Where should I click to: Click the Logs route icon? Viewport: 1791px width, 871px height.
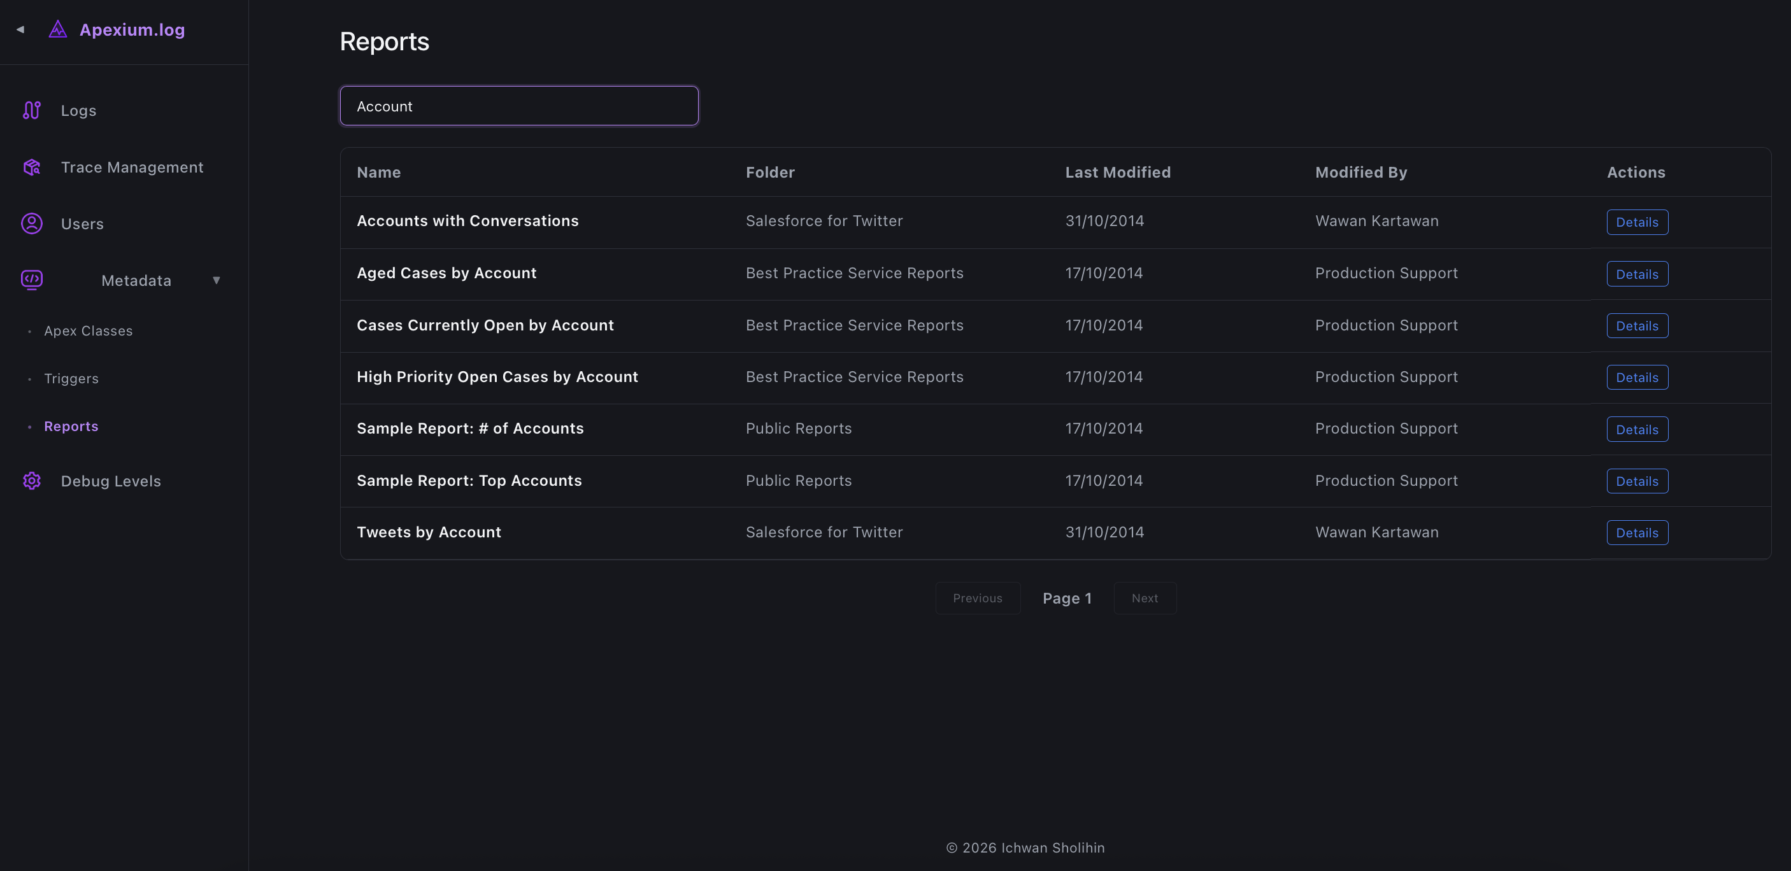[x=32, y=110]
